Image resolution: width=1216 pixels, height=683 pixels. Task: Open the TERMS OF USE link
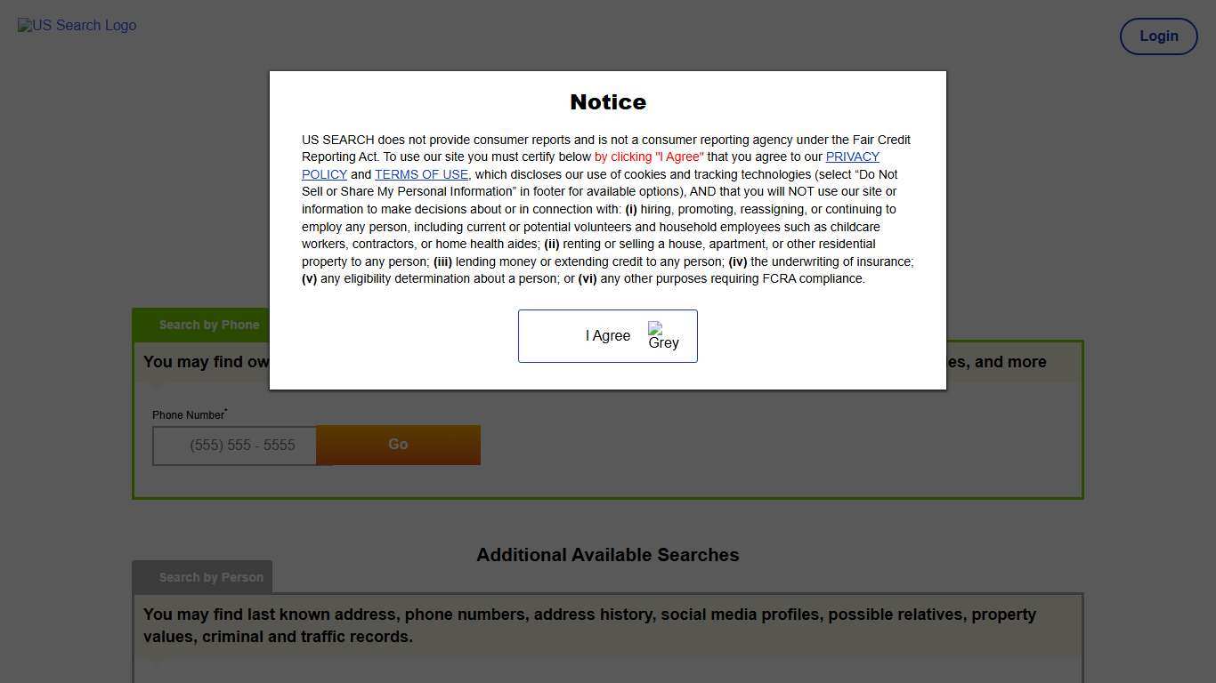click(421, 174)
